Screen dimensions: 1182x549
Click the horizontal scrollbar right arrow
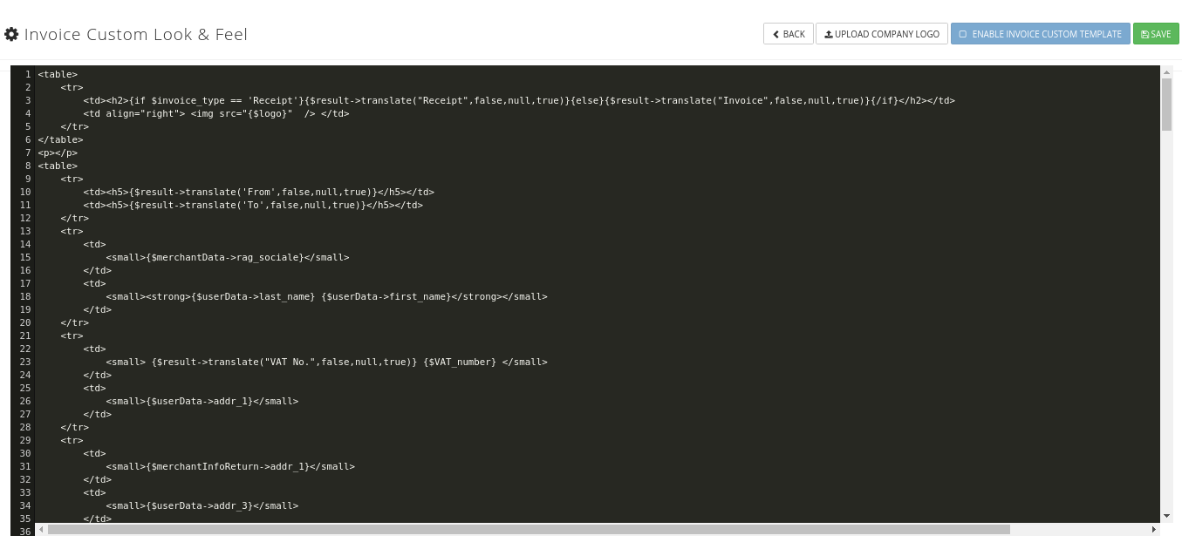pyautogui.click(x=1153, y=529)
